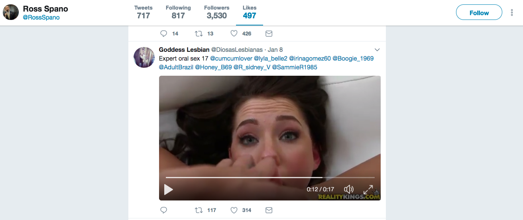Mute the video with the speaker icon
This screenshot has height=220, width=523.
tap(349, 189)
